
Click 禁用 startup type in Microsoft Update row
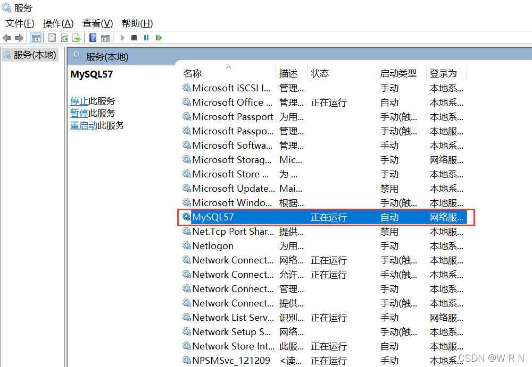[389, 189]
